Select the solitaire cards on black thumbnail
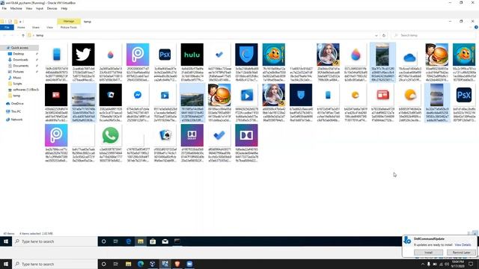The image size is (479, 269). pos(110,95)
